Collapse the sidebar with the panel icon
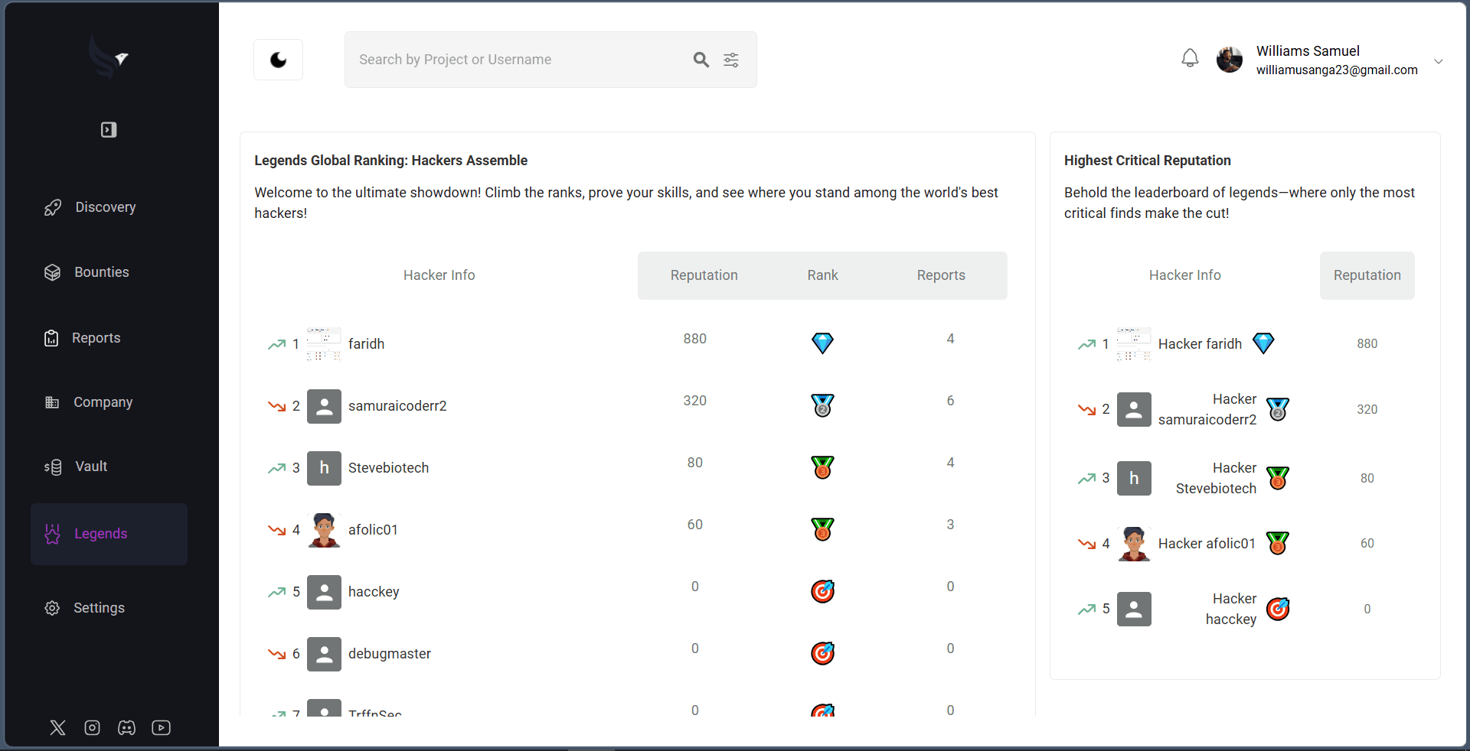Viewport: 1470px width, 751px height. (x=109, y=130)
